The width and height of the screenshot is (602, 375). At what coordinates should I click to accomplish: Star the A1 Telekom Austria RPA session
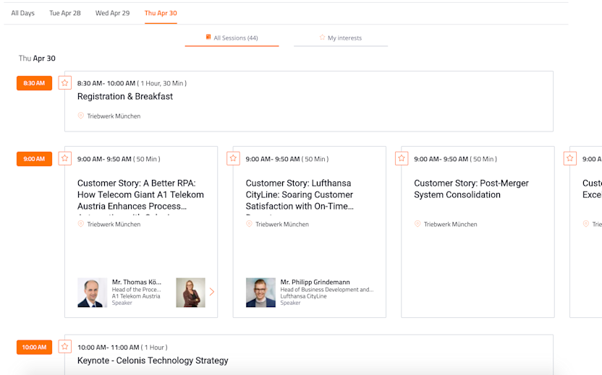tap(65, 158)
